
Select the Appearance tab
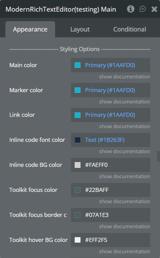pos(30,29)
